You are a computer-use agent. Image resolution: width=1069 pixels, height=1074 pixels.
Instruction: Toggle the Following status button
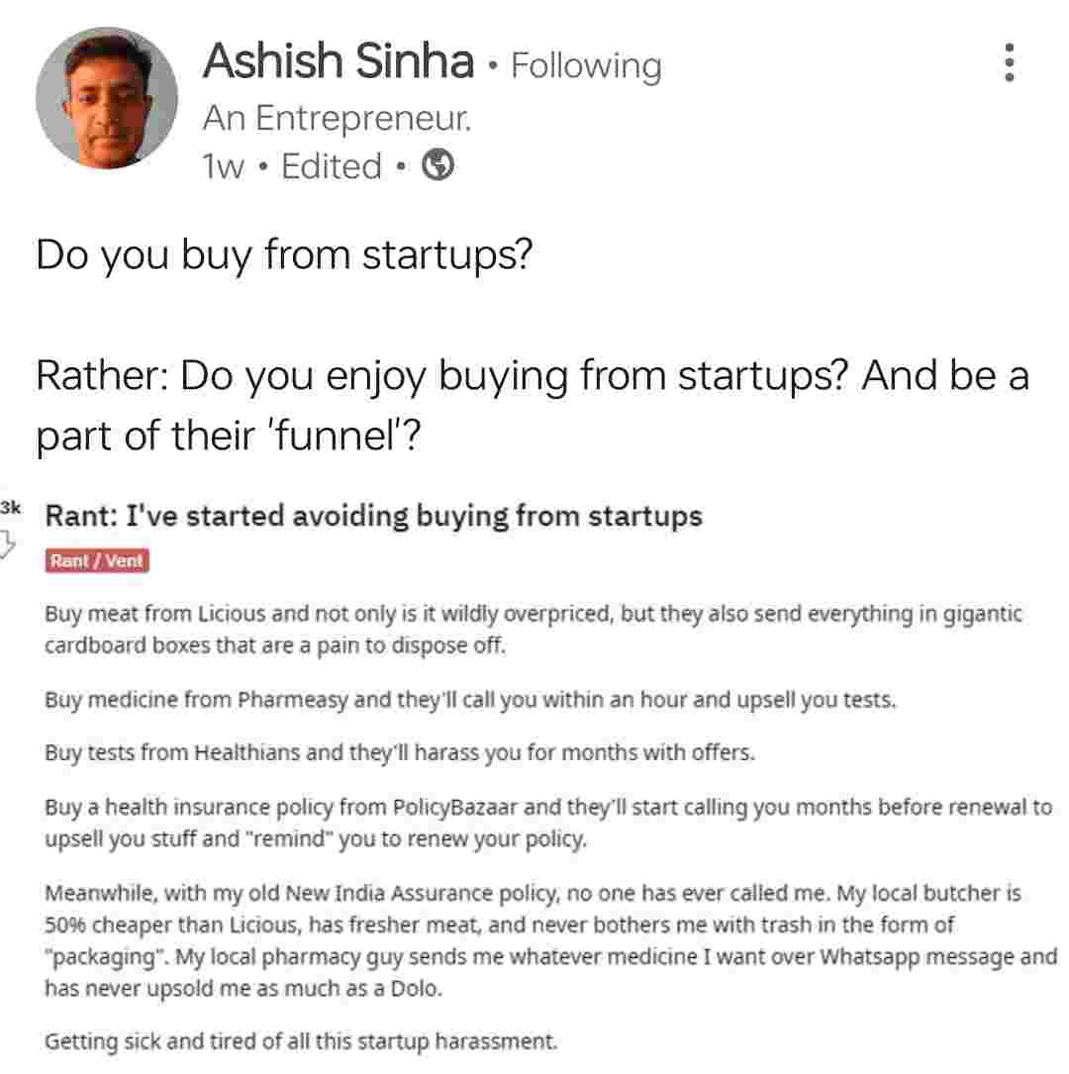coord(586,65)
